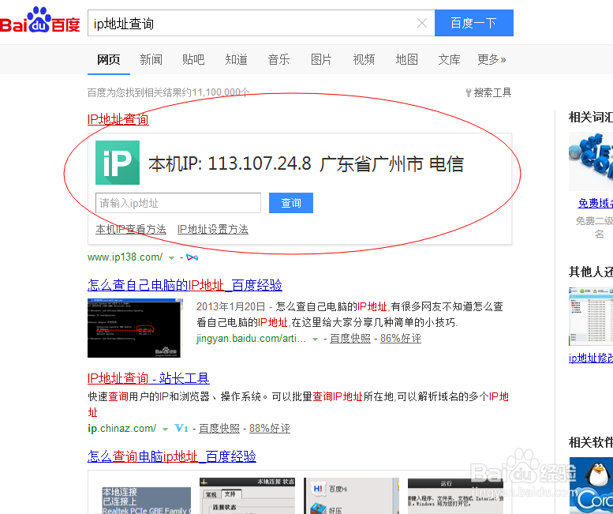Screen dimensions: 613x514
Task: Click the software screenshot thumbnail under 其他人还
Action: [x=591, y=317]
